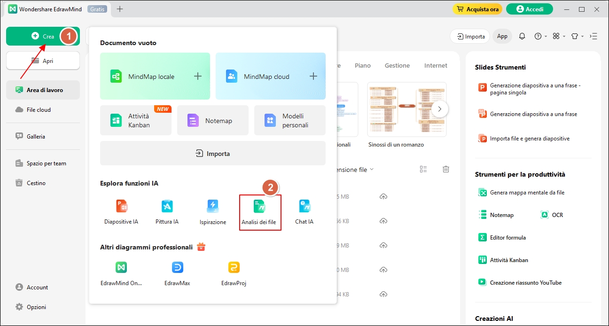Screen dimensions: 609x326
Task: Open the theme shirt icon dropdown
Action: click(x=577, y=36)
